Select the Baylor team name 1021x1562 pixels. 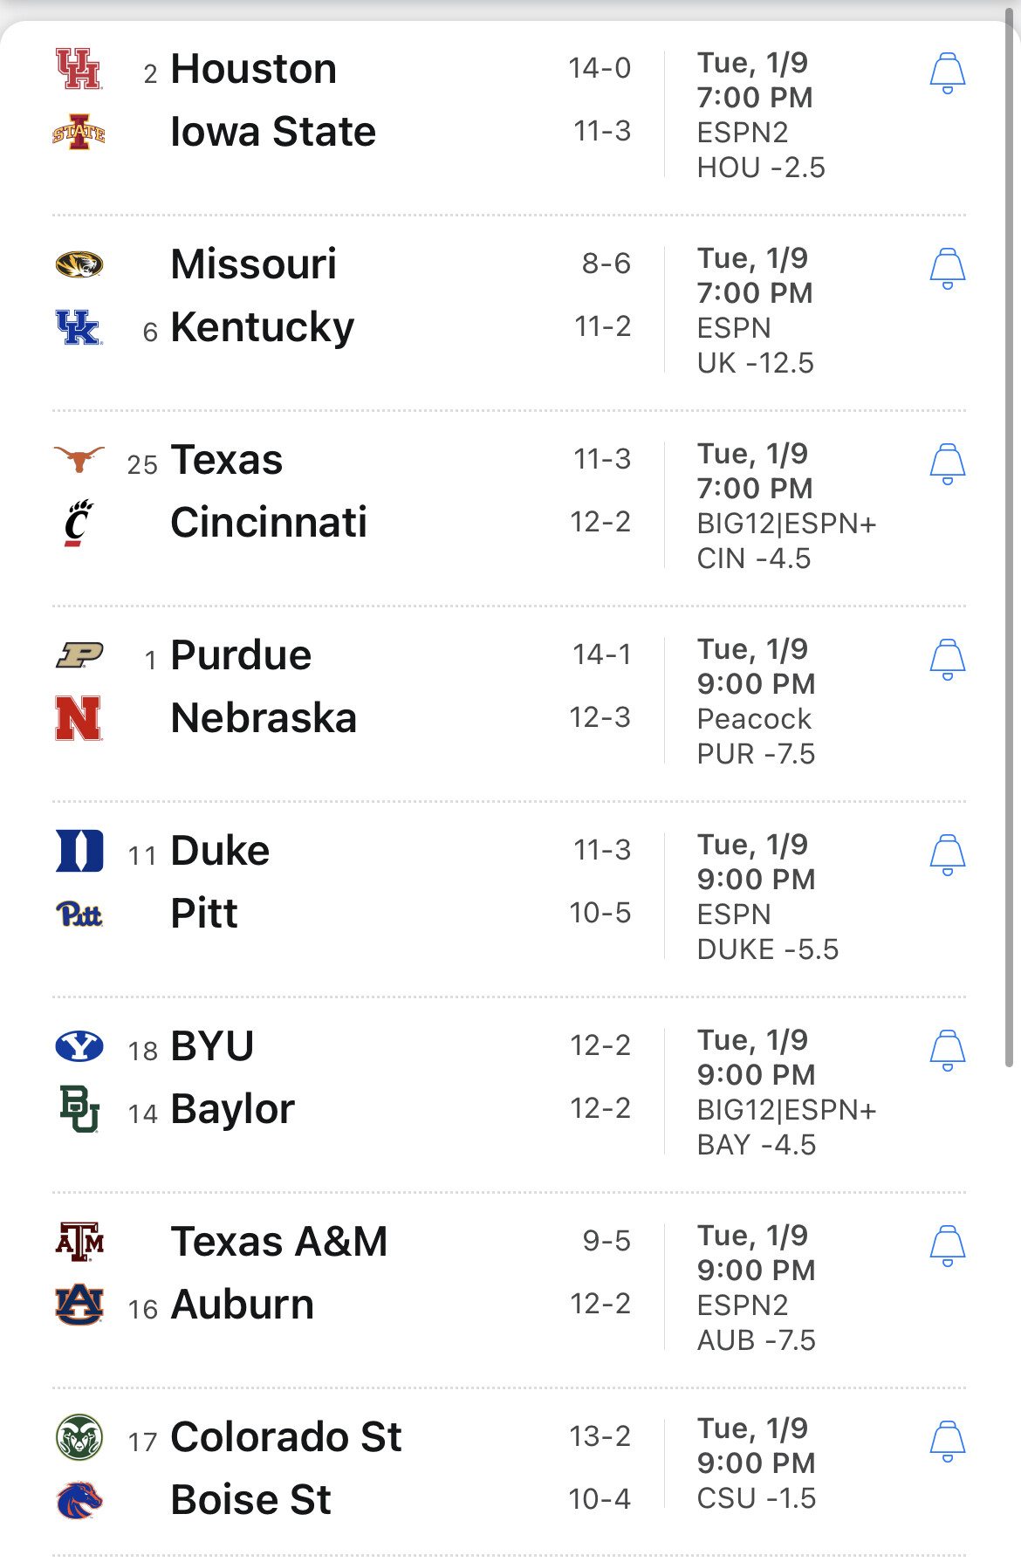(232, 1109)
